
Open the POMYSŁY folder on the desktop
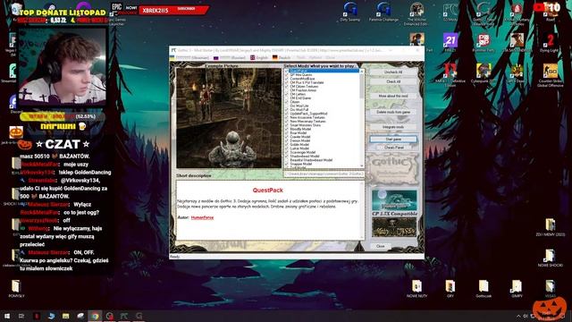[16, 289]
